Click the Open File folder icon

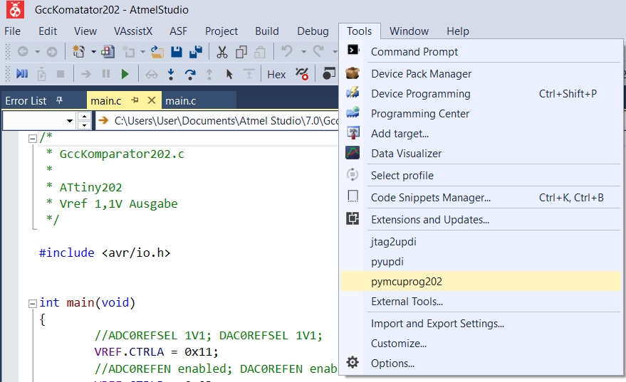(x=157, y=52)
